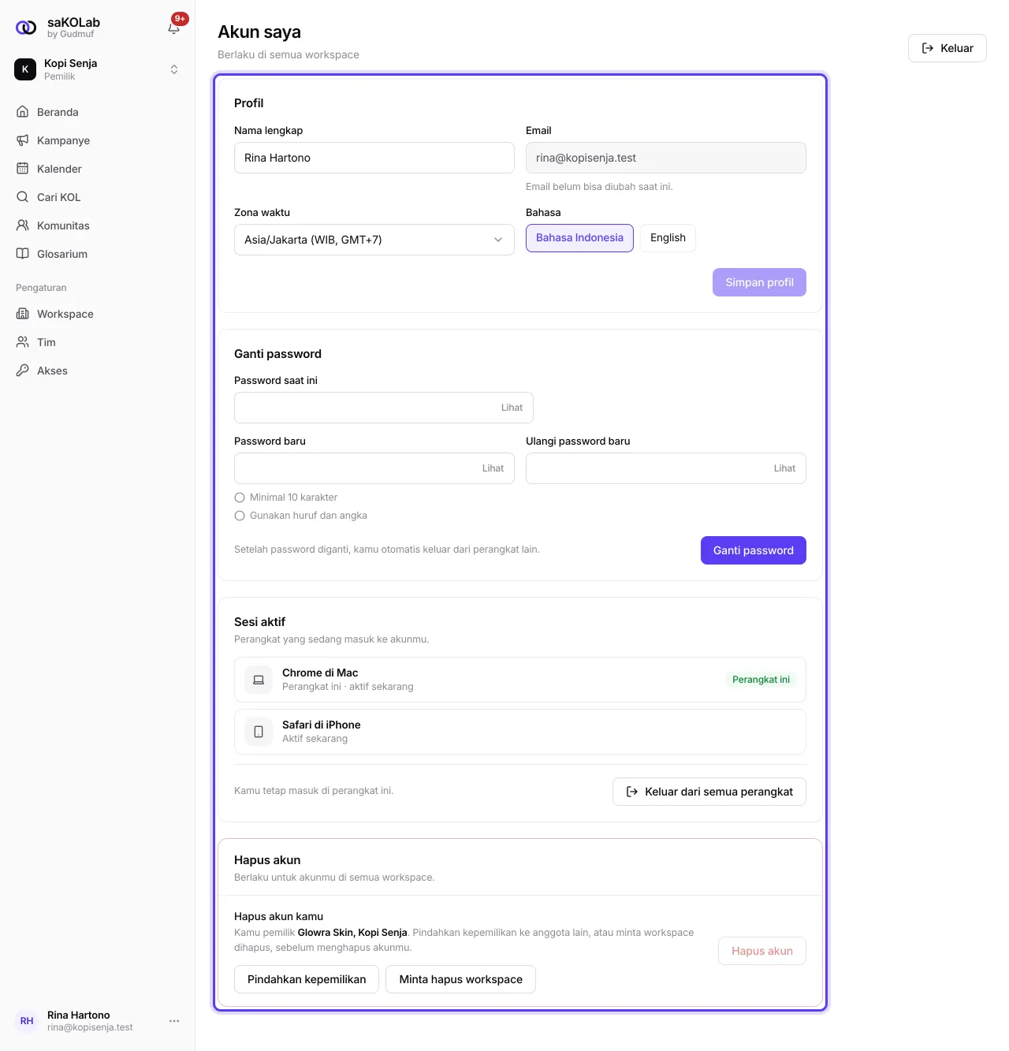Click the Ganti password button
The width and height of the screenshot is (1009, 1051).
coord(753,550)
